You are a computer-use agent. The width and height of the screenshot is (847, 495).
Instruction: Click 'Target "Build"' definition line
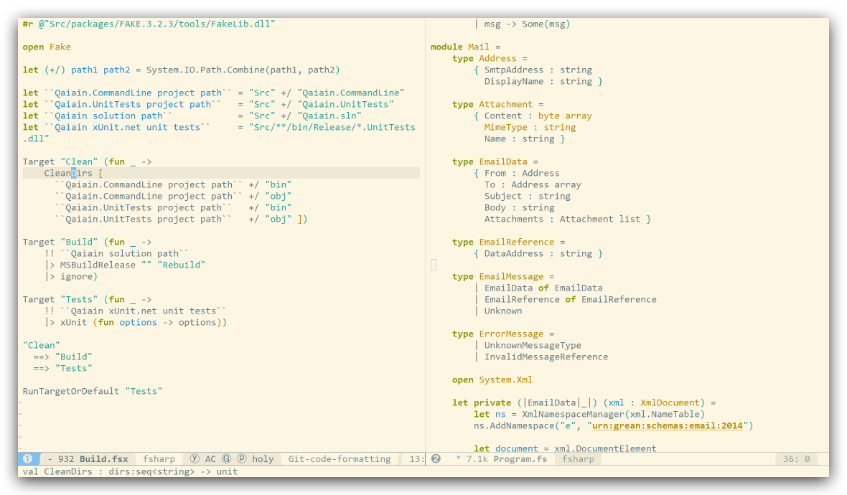[87, 242]
